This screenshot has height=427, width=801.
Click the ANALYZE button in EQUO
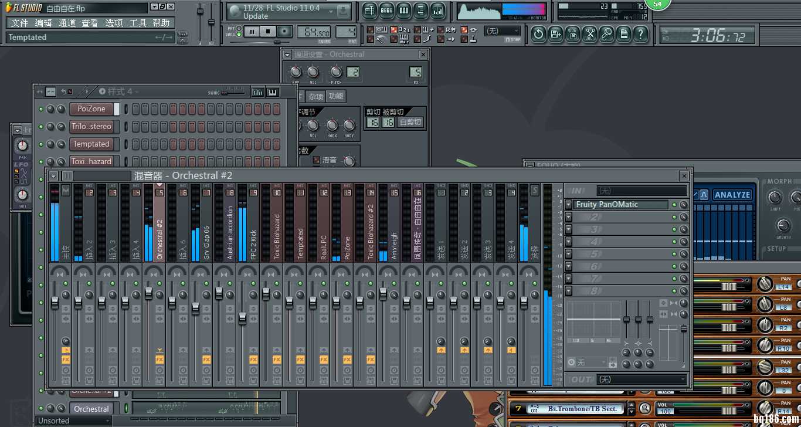pos(732,195)
